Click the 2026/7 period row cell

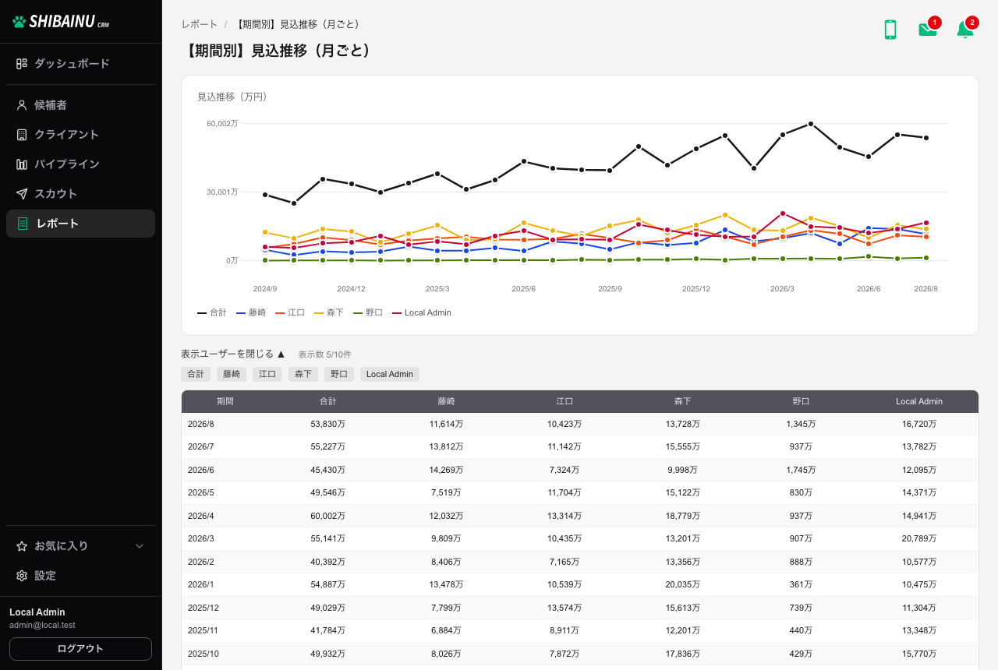[x=225, y=447]
